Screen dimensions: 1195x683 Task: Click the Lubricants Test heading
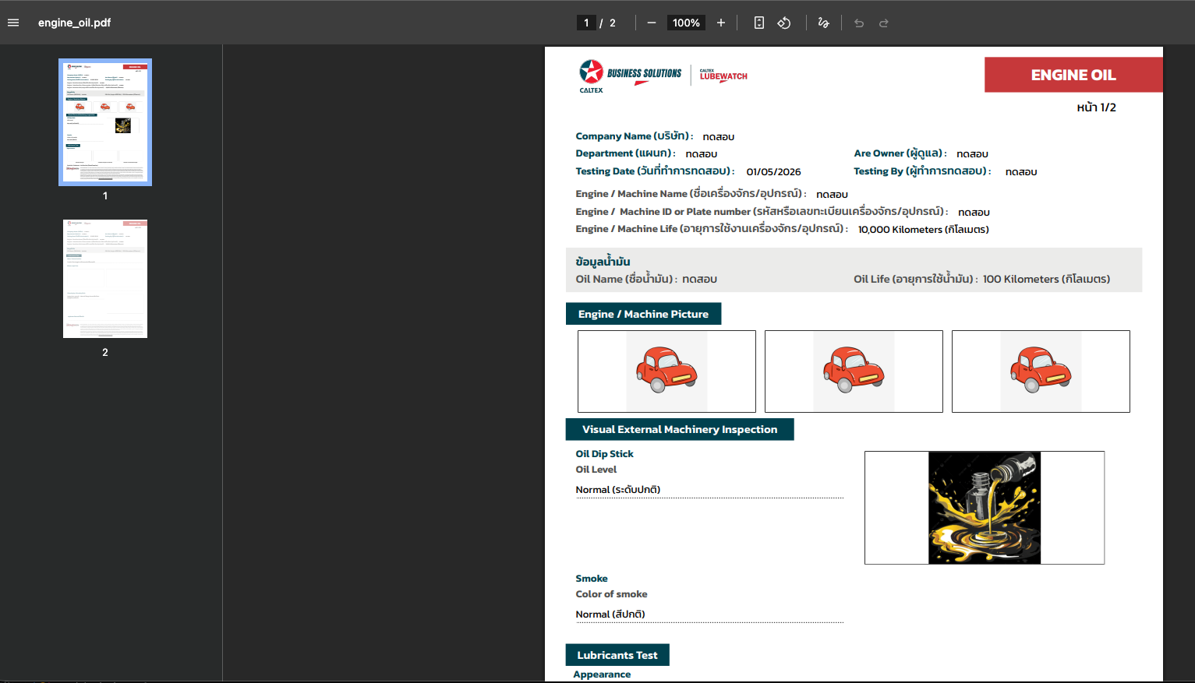[617, 655]
